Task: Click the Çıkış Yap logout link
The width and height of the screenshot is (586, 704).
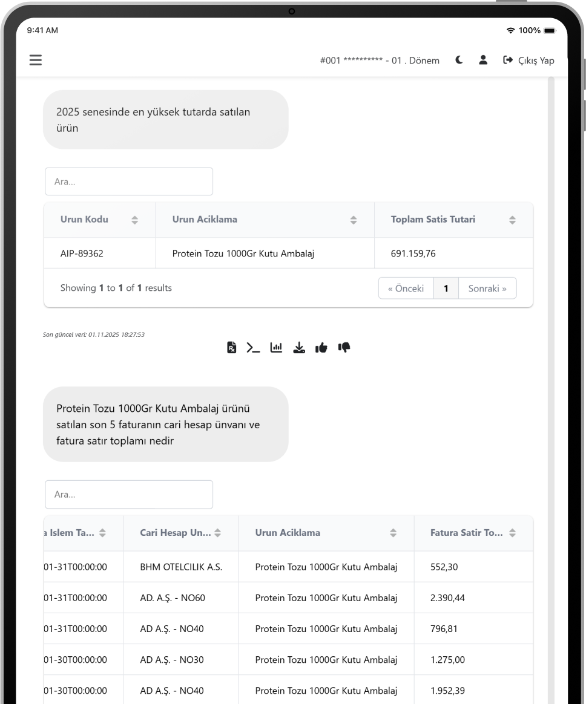Action: 528,60
